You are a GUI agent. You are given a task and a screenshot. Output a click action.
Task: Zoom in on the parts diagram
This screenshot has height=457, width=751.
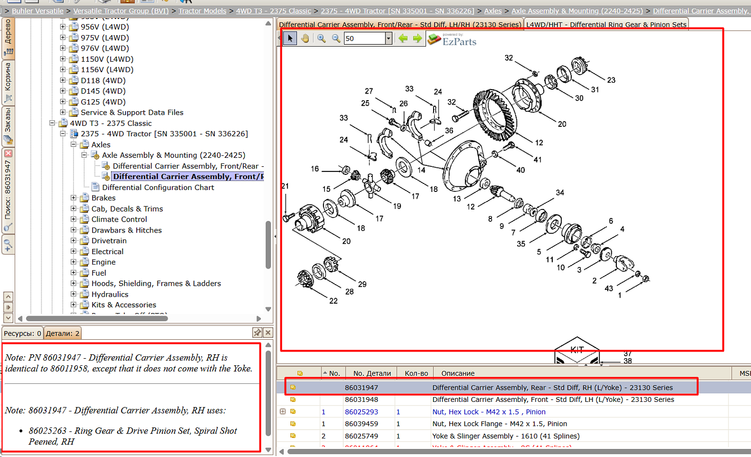321,39
